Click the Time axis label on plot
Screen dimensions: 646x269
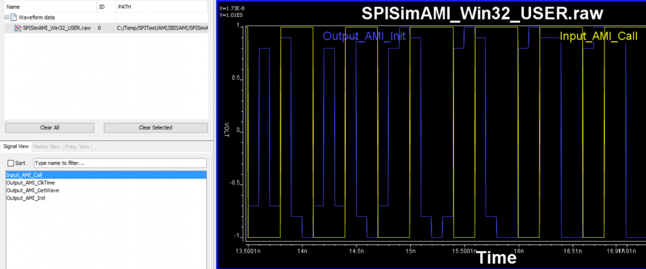[497, 258]
